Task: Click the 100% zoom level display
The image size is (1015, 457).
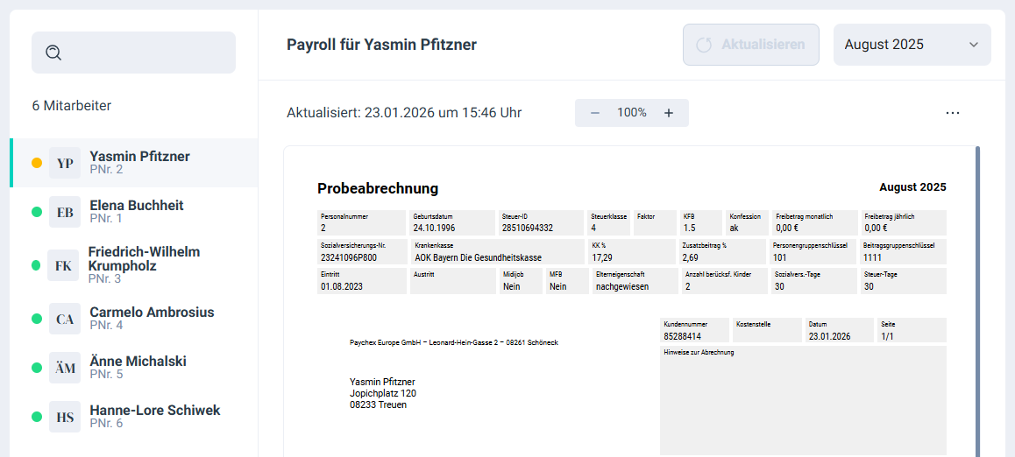Action: [632, 113]
